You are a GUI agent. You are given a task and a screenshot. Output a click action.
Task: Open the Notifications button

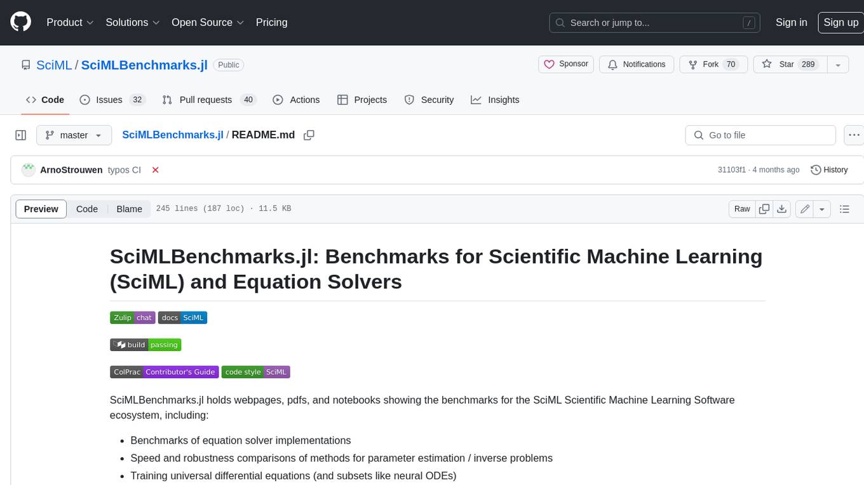click(x=637, y=64)
